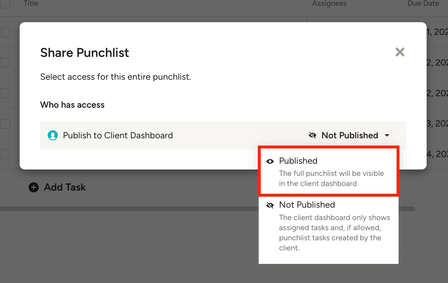Check the second task row checkbox
The width and height of the screenshot is (448, 283).
click(5, 63)
